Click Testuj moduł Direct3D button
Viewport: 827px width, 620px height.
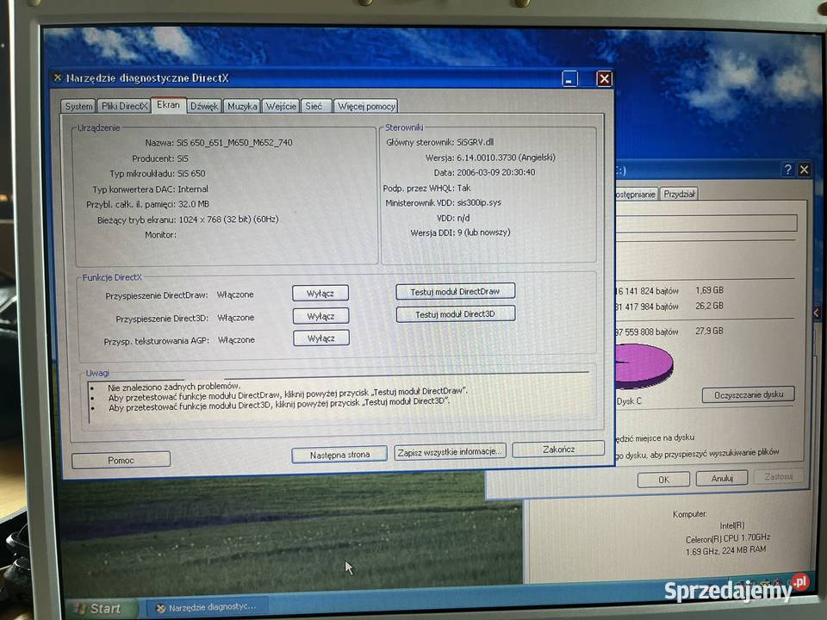[x=455, y=314]
